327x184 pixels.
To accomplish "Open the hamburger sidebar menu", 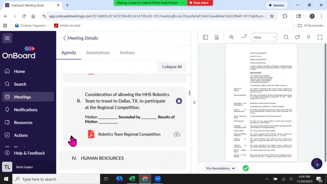I will tap(7, 38).
